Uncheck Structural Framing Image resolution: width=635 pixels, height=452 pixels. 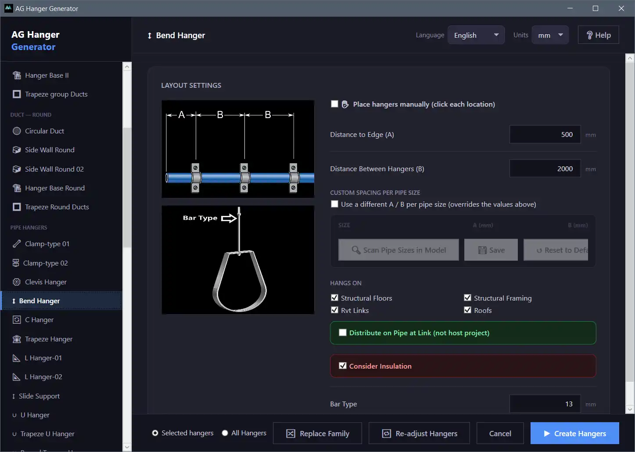[x=467, y=298]
